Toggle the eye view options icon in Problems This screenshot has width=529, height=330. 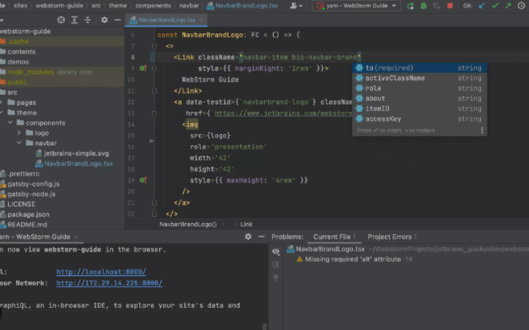(276, 251)
